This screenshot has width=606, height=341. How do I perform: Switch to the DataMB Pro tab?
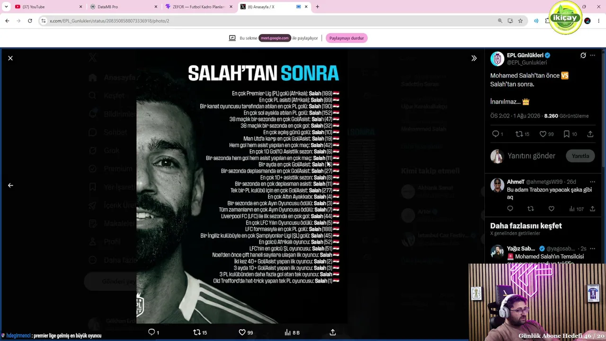click(123, 7)
